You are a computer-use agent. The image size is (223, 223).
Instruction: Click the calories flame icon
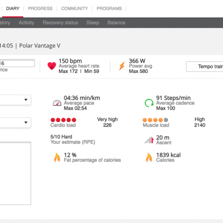click(149, 158)
